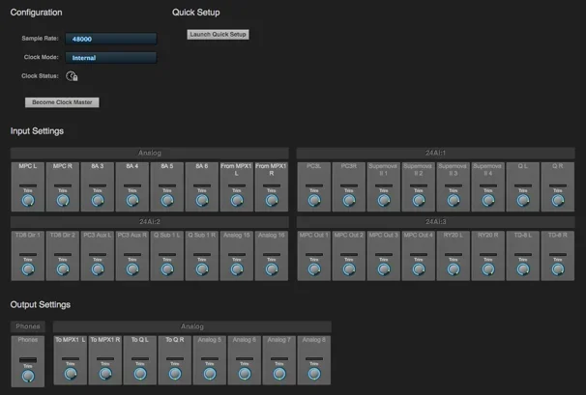Click the Clock Status lock icon
The width and height of the screenshot is (586, 395).
tap(72, 76)
